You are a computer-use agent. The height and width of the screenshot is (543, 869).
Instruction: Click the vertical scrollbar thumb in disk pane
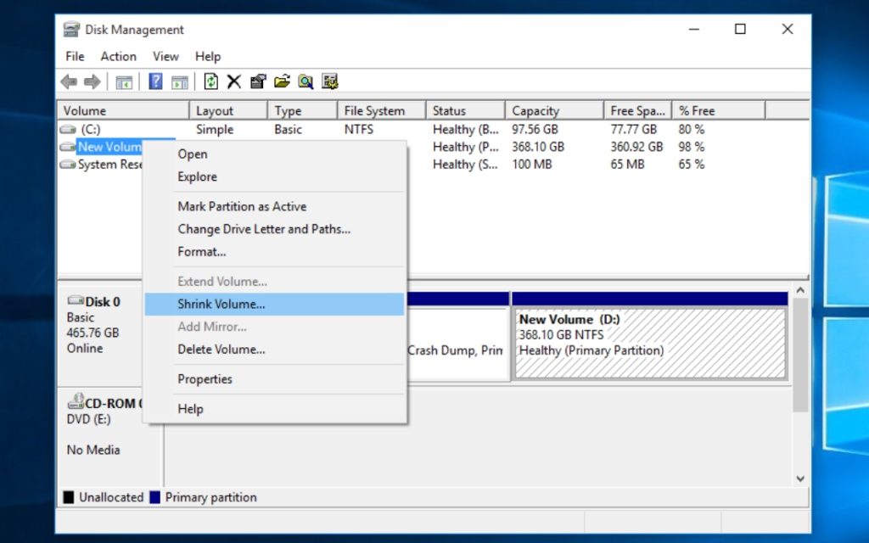(x=800, y=355)
